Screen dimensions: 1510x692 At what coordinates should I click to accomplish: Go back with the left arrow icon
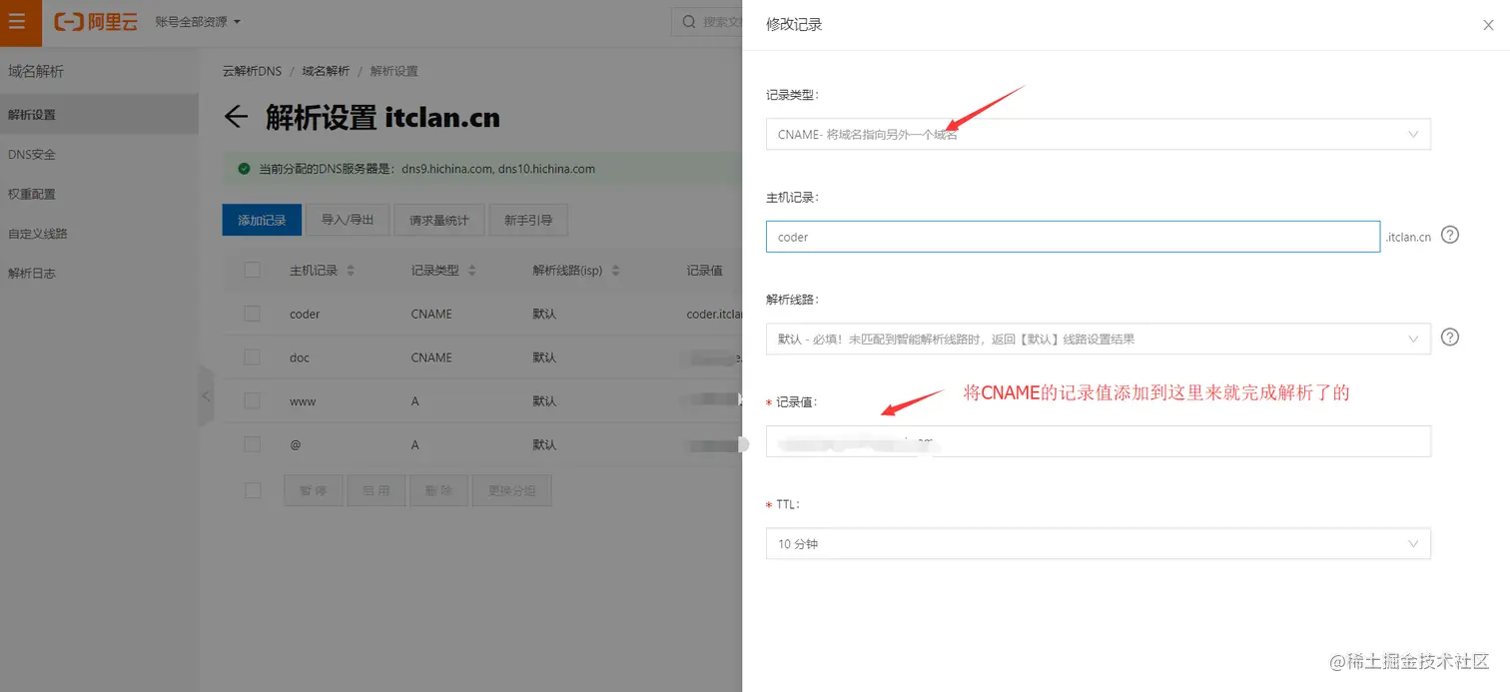coord(236,118)
